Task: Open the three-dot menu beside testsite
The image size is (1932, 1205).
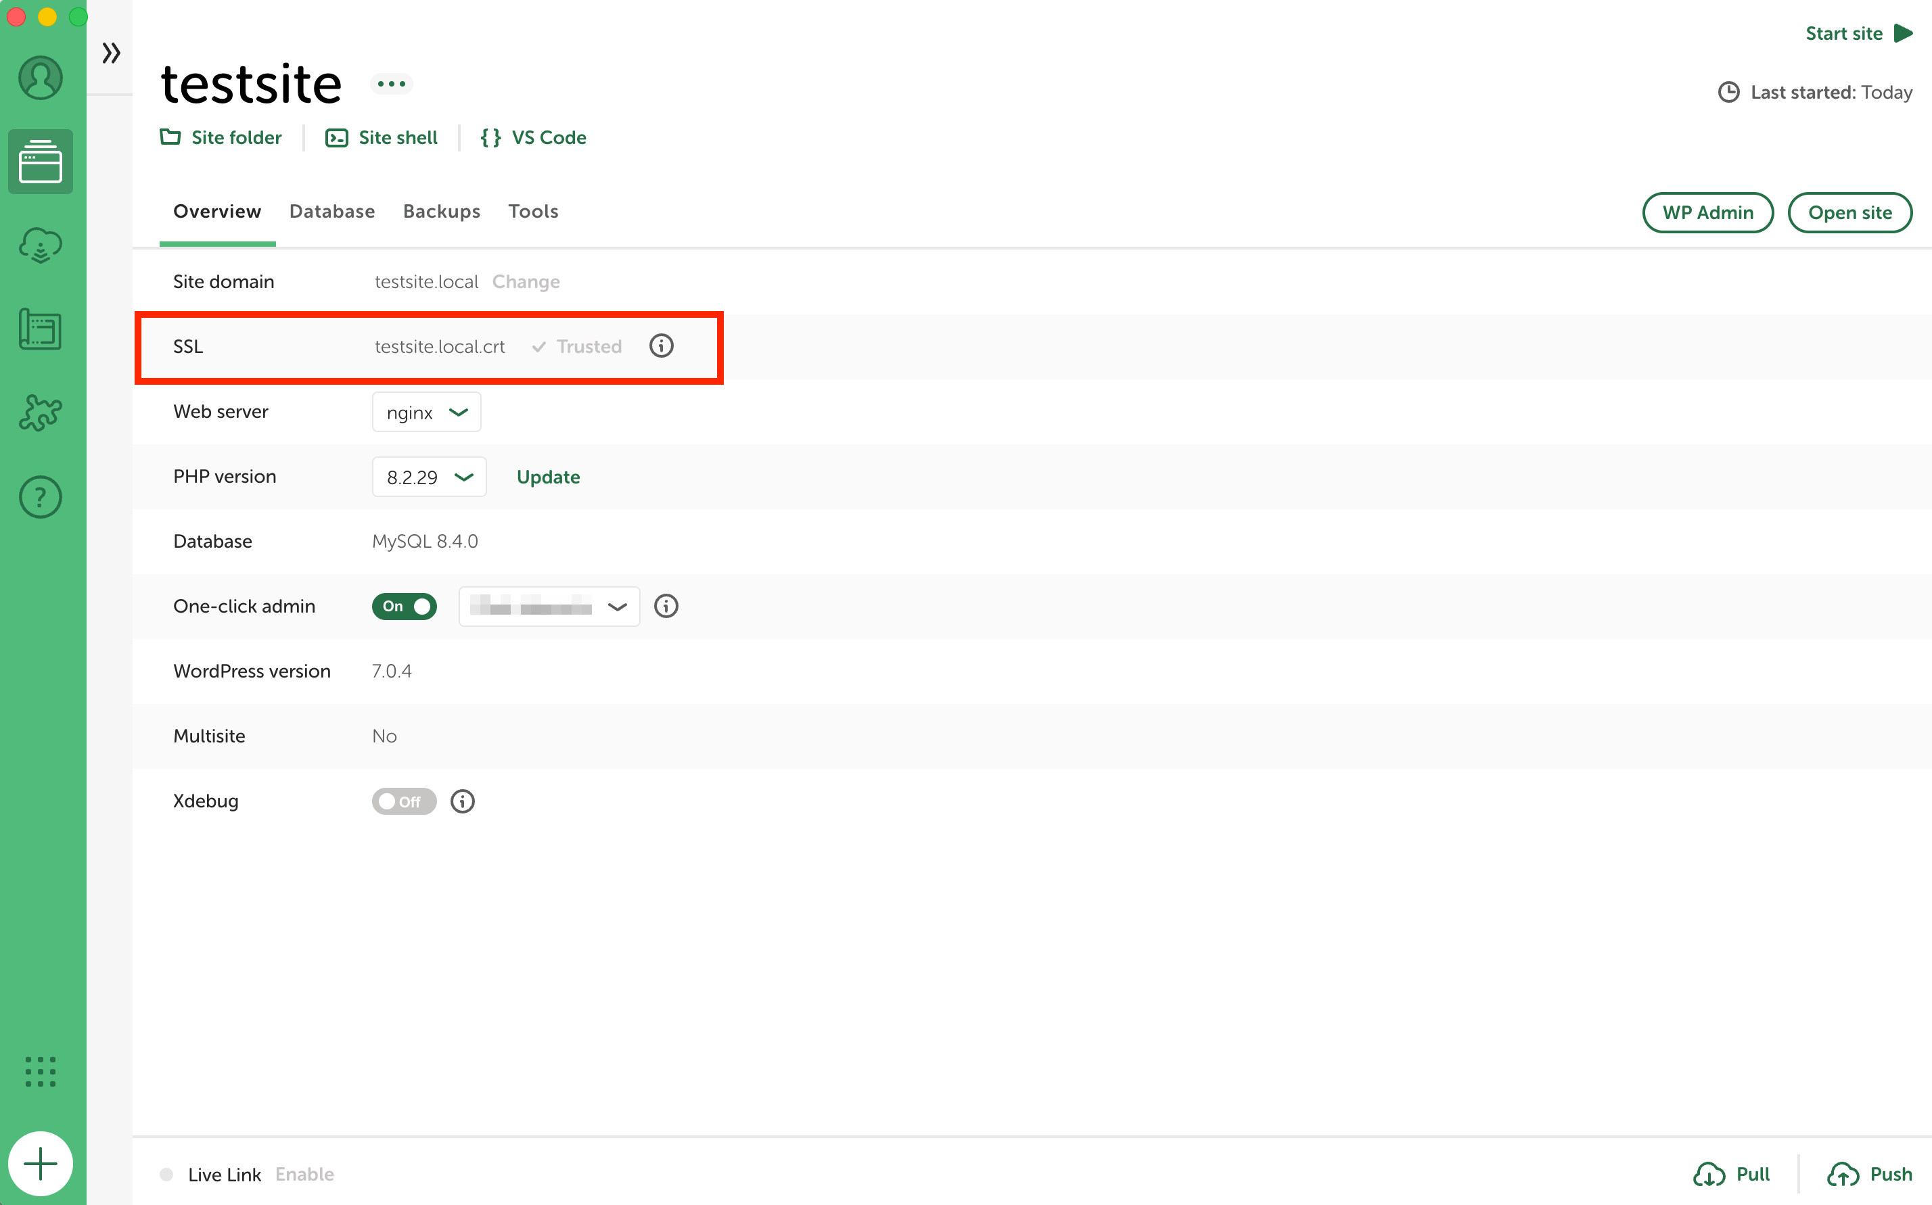Action: (392, 84)
